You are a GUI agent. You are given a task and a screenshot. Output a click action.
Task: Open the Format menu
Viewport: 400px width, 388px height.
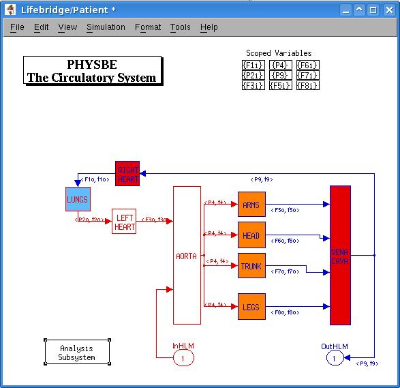(148, 27)
